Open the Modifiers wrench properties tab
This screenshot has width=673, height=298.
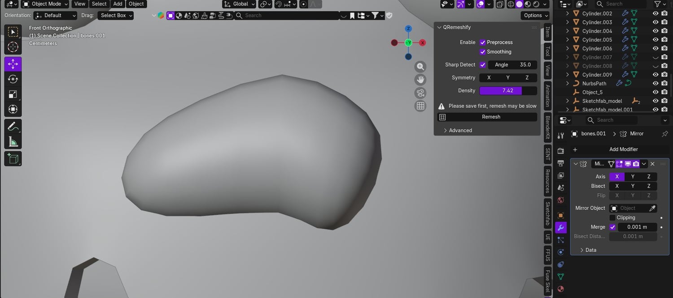560,228
